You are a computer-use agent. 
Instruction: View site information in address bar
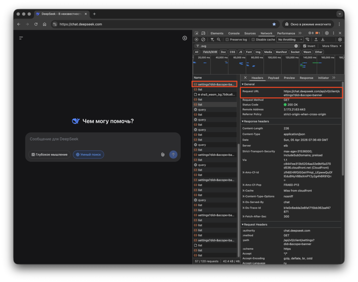pos(55,24)
